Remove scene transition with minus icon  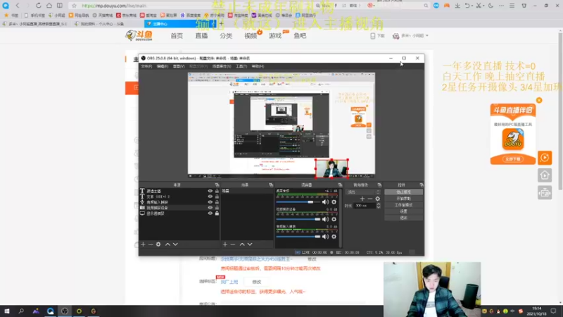(370, 199)
